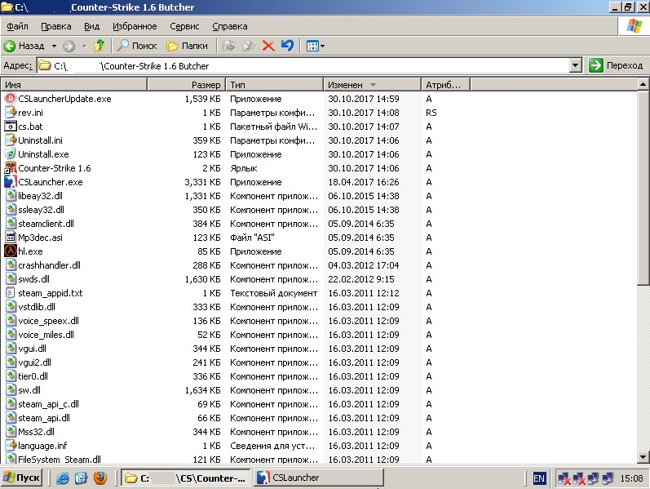Click the red Delete X icon

[268, 46]
